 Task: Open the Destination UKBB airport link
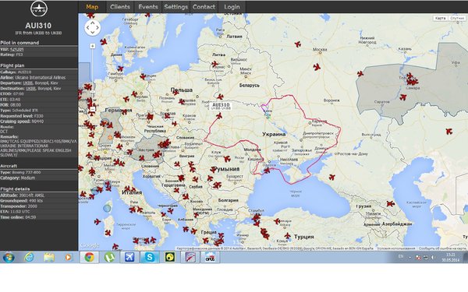coord(30,89)
